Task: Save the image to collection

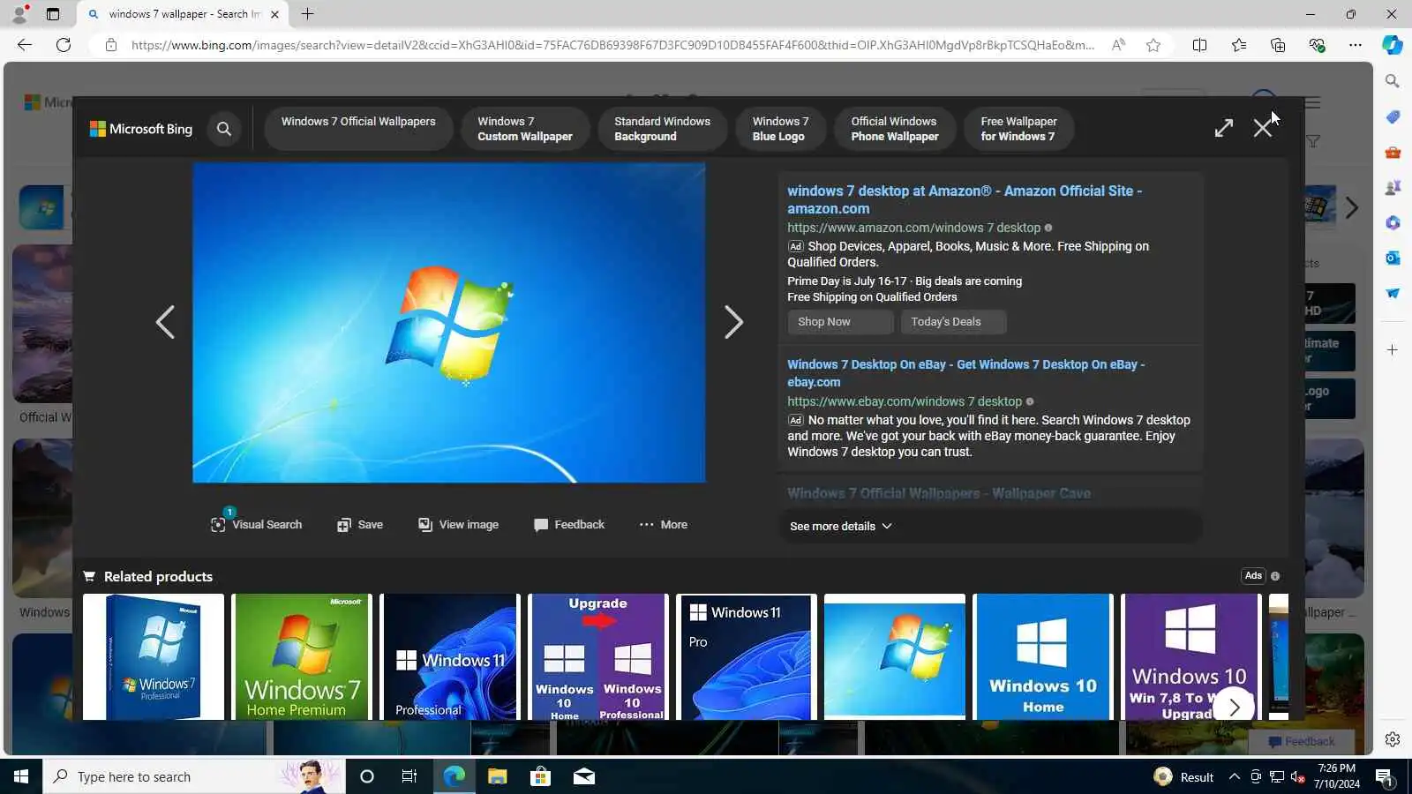Action: [360, 525]
